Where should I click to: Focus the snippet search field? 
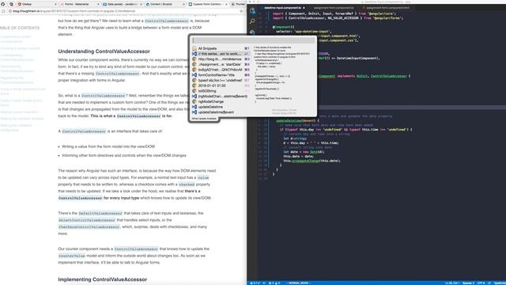(253, 40)
